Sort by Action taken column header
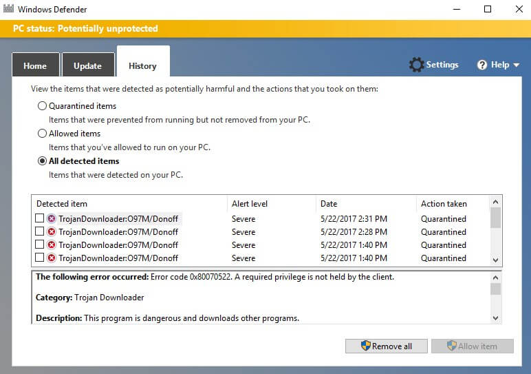The height and width of the screenshot is (374, 531). coord(453,203)
